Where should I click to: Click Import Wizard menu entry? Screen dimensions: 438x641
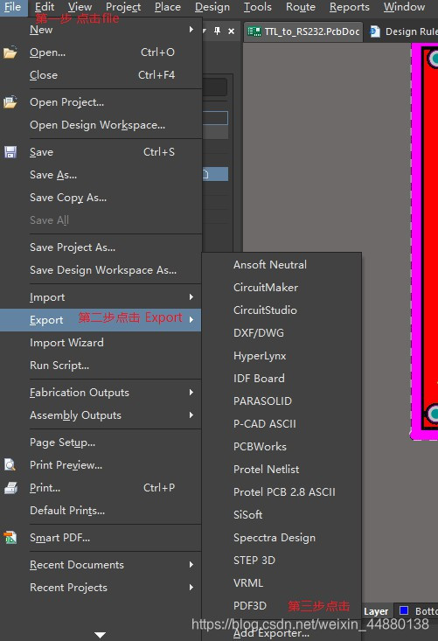(x=101, y=343)
